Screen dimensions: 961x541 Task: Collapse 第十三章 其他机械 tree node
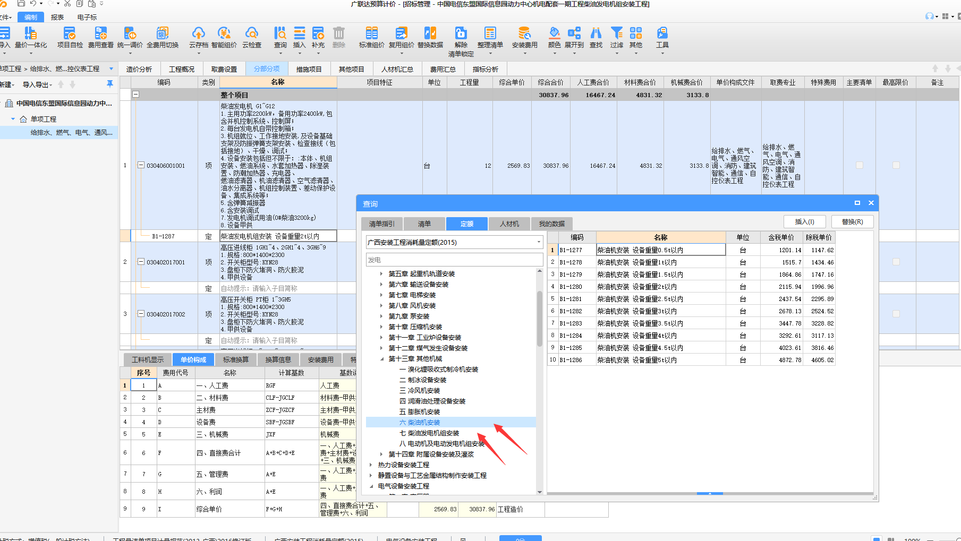[x=381, y=359]
